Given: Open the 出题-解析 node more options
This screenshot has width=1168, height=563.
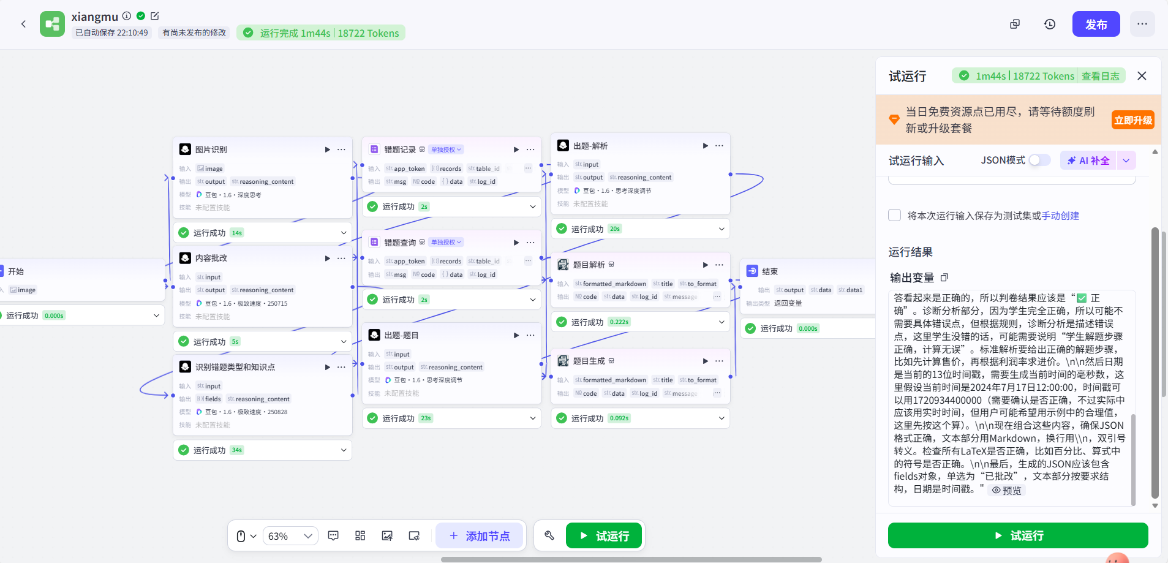Looking at the screenshot, I should point(719,146).
